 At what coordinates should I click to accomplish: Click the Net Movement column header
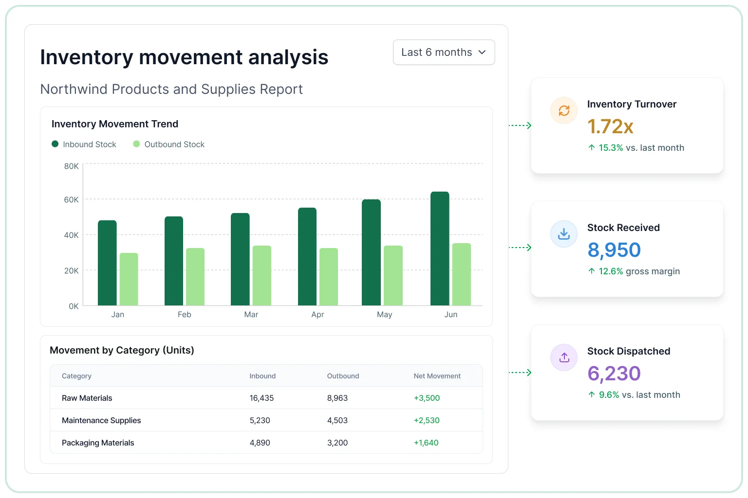point(437,376)
